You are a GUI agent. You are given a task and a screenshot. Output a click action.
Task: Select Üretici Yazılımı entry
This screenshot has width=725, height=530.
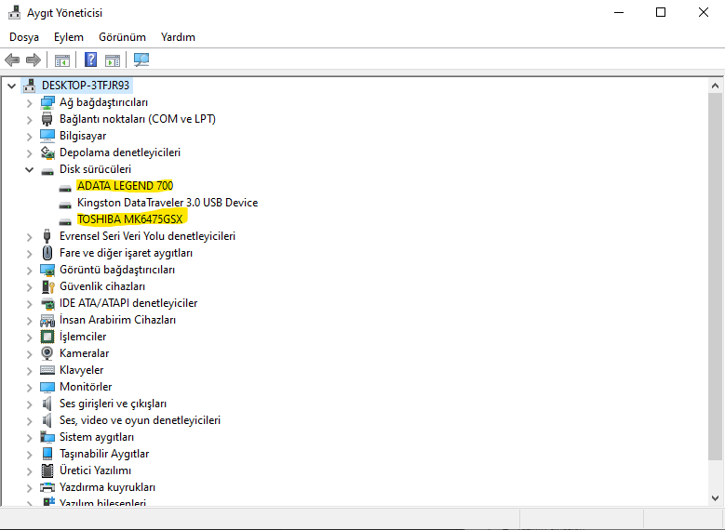point(95,470)
